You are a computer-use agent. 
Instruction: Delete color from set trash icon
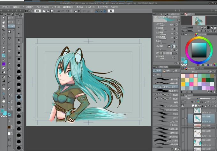(214, 92)
